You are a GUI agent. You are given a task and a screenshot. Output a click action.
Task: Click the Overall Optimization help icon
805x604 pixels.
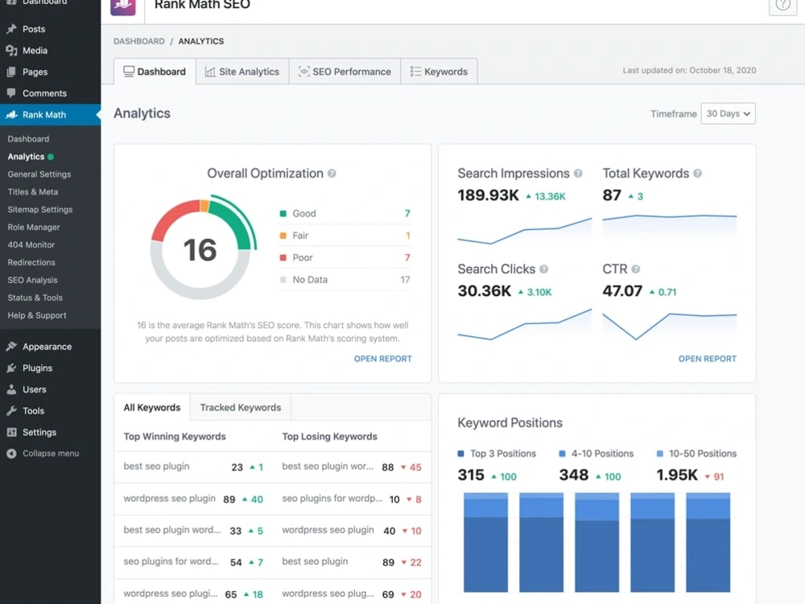click(332, 174)
